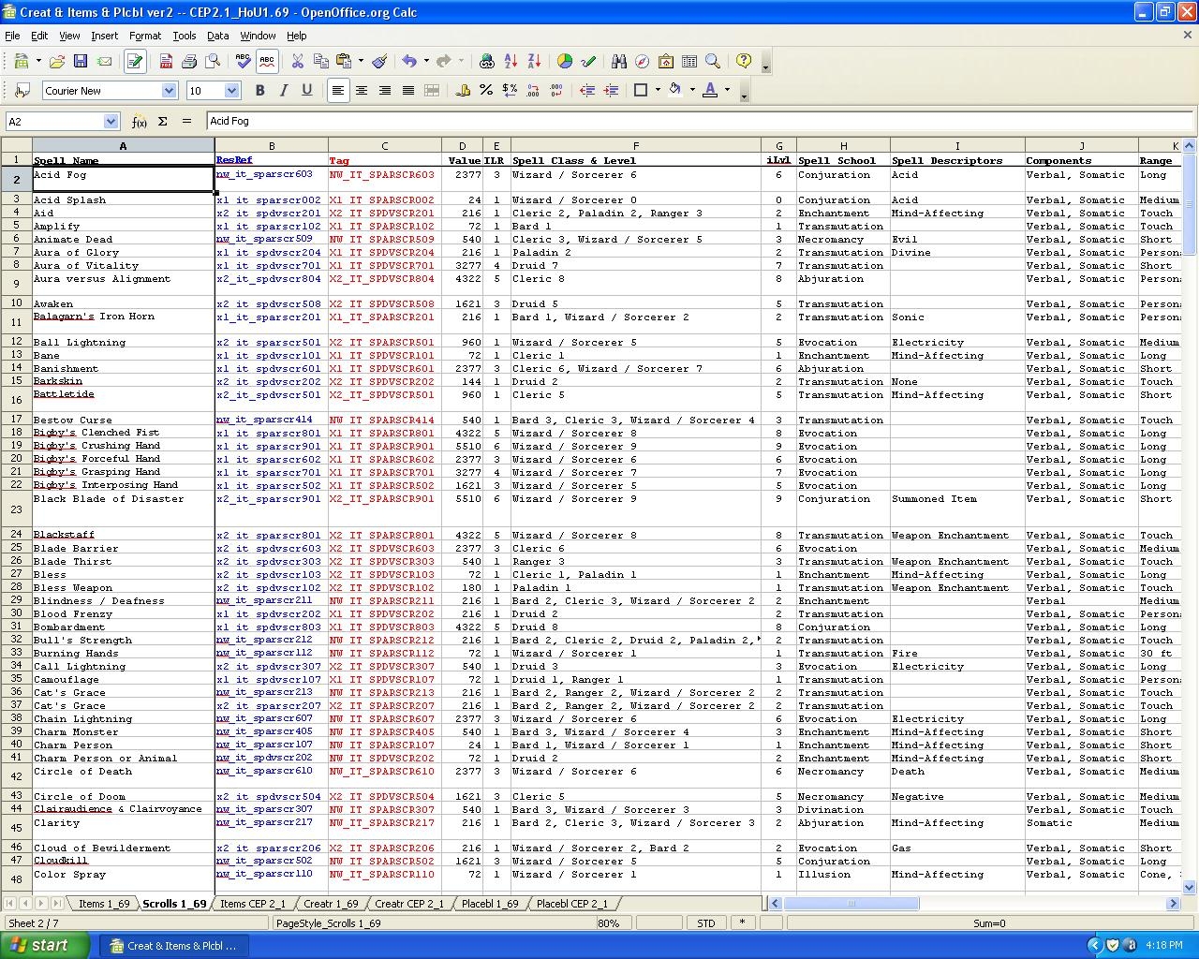
Task: Insert a chart from the toolbar
Action: [x=565, y=62]
